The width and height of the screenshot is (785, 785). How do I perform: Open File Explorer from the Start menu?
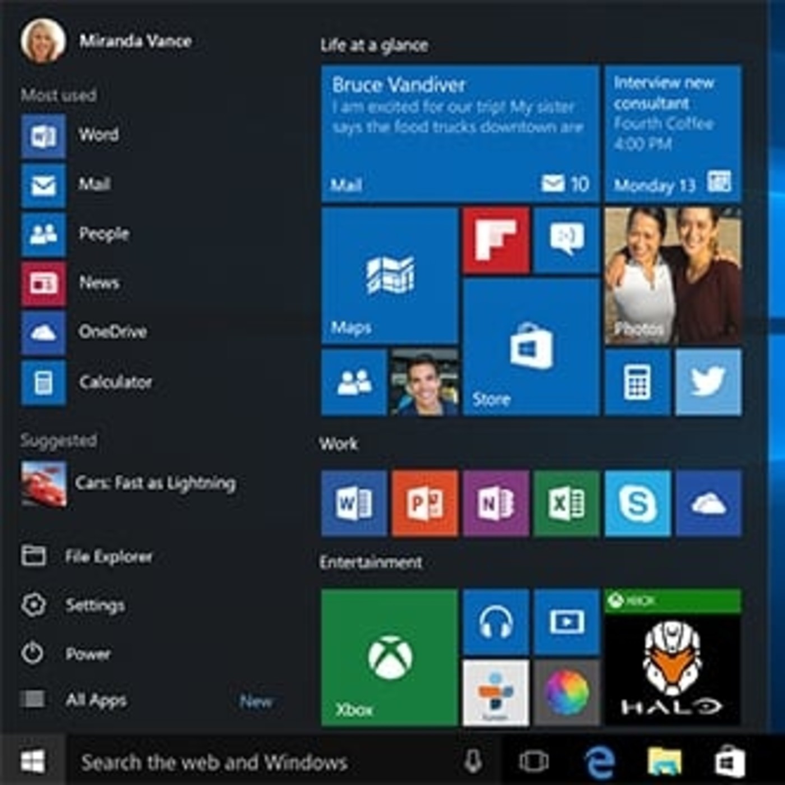87,556
